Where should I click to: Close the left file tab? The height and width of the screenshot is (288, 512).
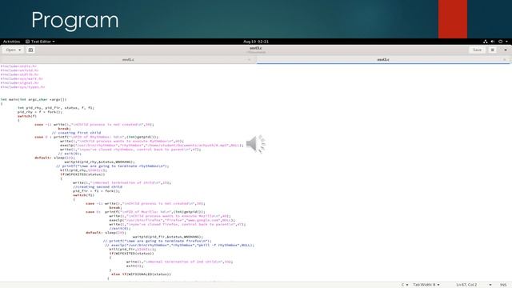click(249, 60)
